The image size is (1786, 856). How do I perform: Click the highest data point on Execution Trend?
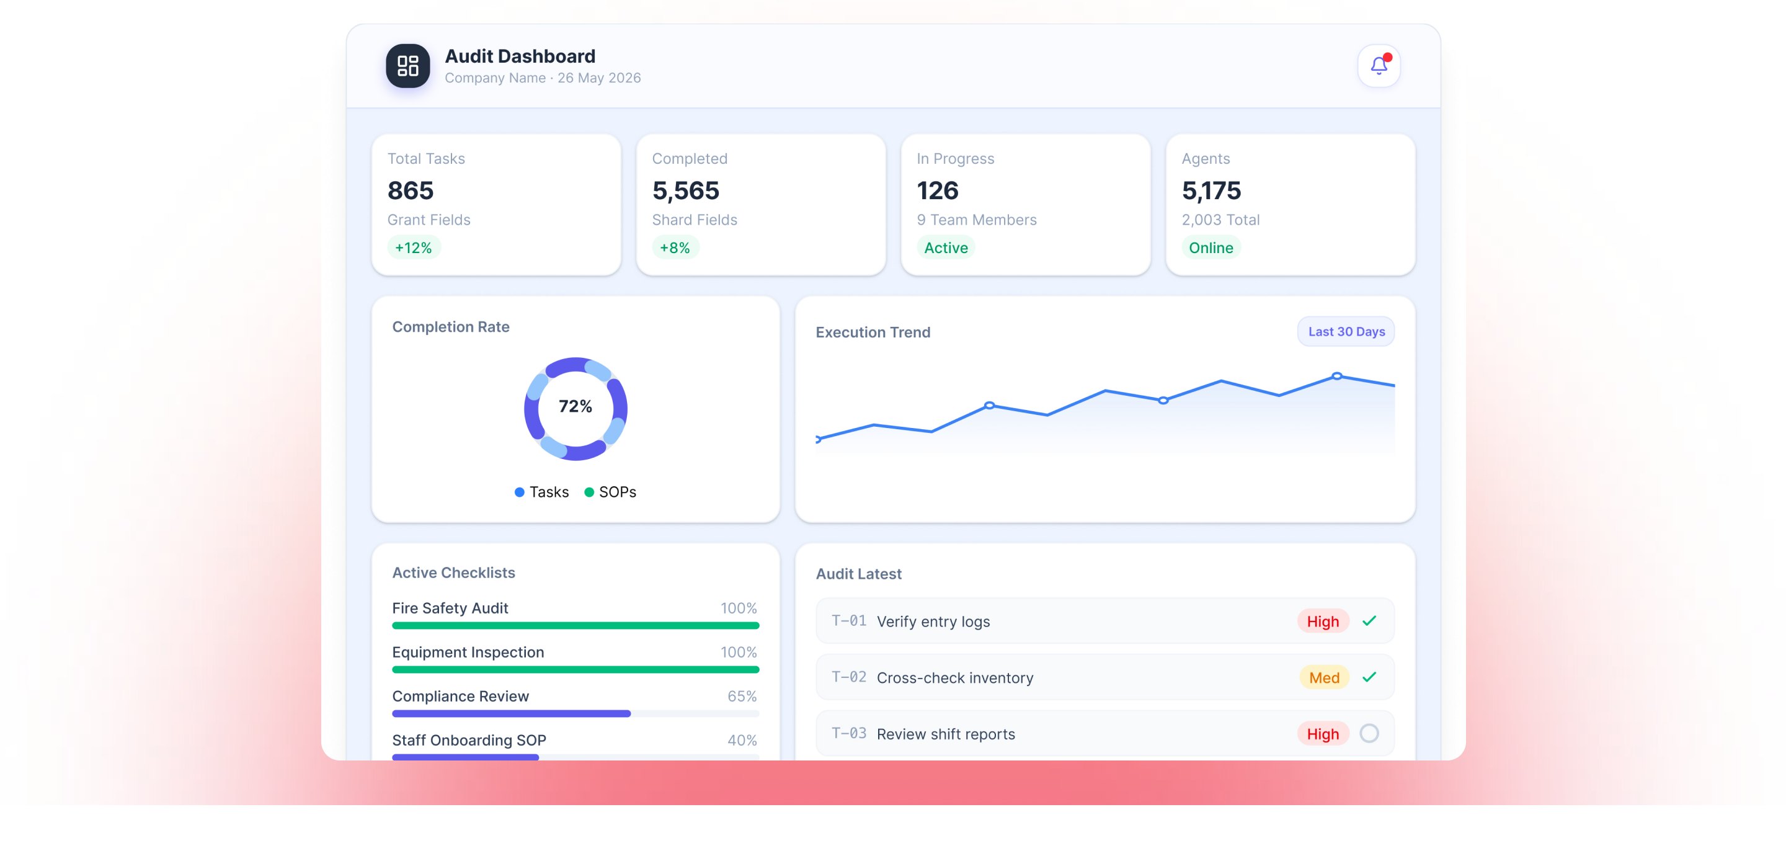(x=1337, y=376)
